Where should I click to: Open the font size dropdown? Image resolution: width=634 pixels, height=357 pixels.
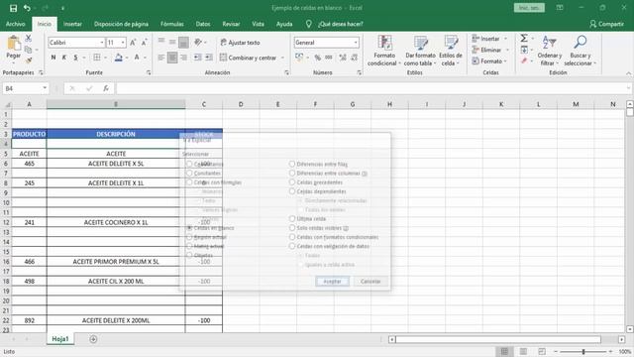pyautogui.click(x=123, y=43)
